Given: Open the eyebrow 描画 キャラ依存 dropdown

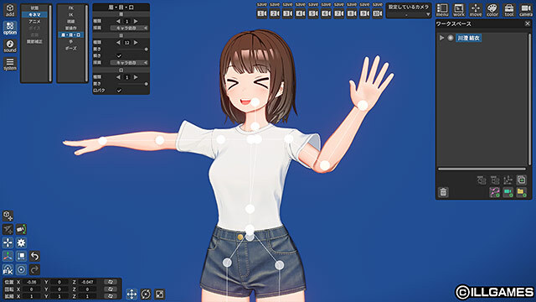Looking at the screenshot, I should [x=129, y=28].
